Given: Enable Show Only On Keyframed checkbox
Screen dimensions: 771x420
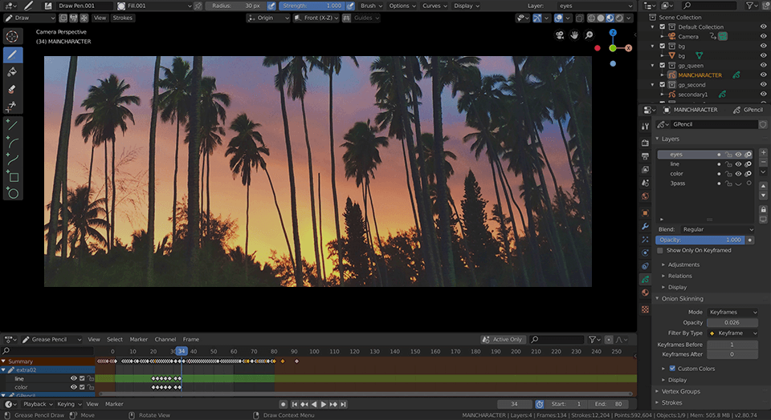Looking at the screenshot, I should (661, 250).
